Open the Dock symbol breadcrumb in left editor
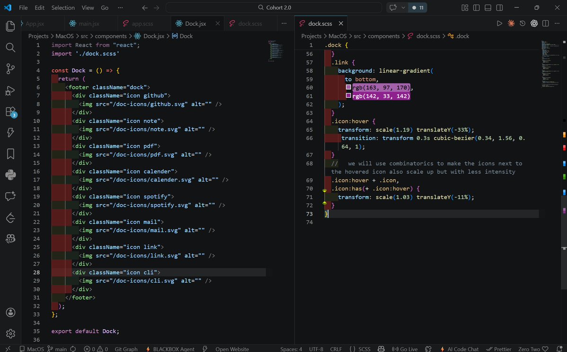 pyautogui.click(x=182, y=36)
